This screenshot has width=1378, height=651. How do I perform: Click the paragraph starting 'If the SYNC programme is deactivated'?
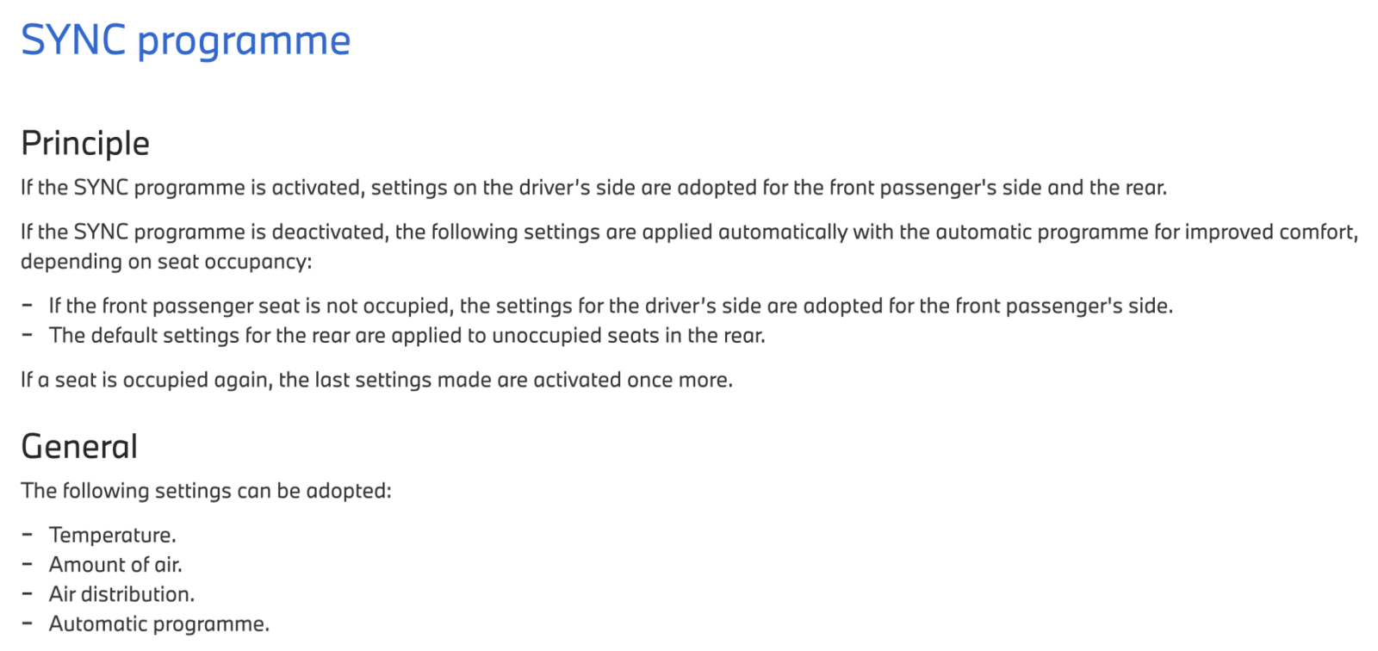689,232
